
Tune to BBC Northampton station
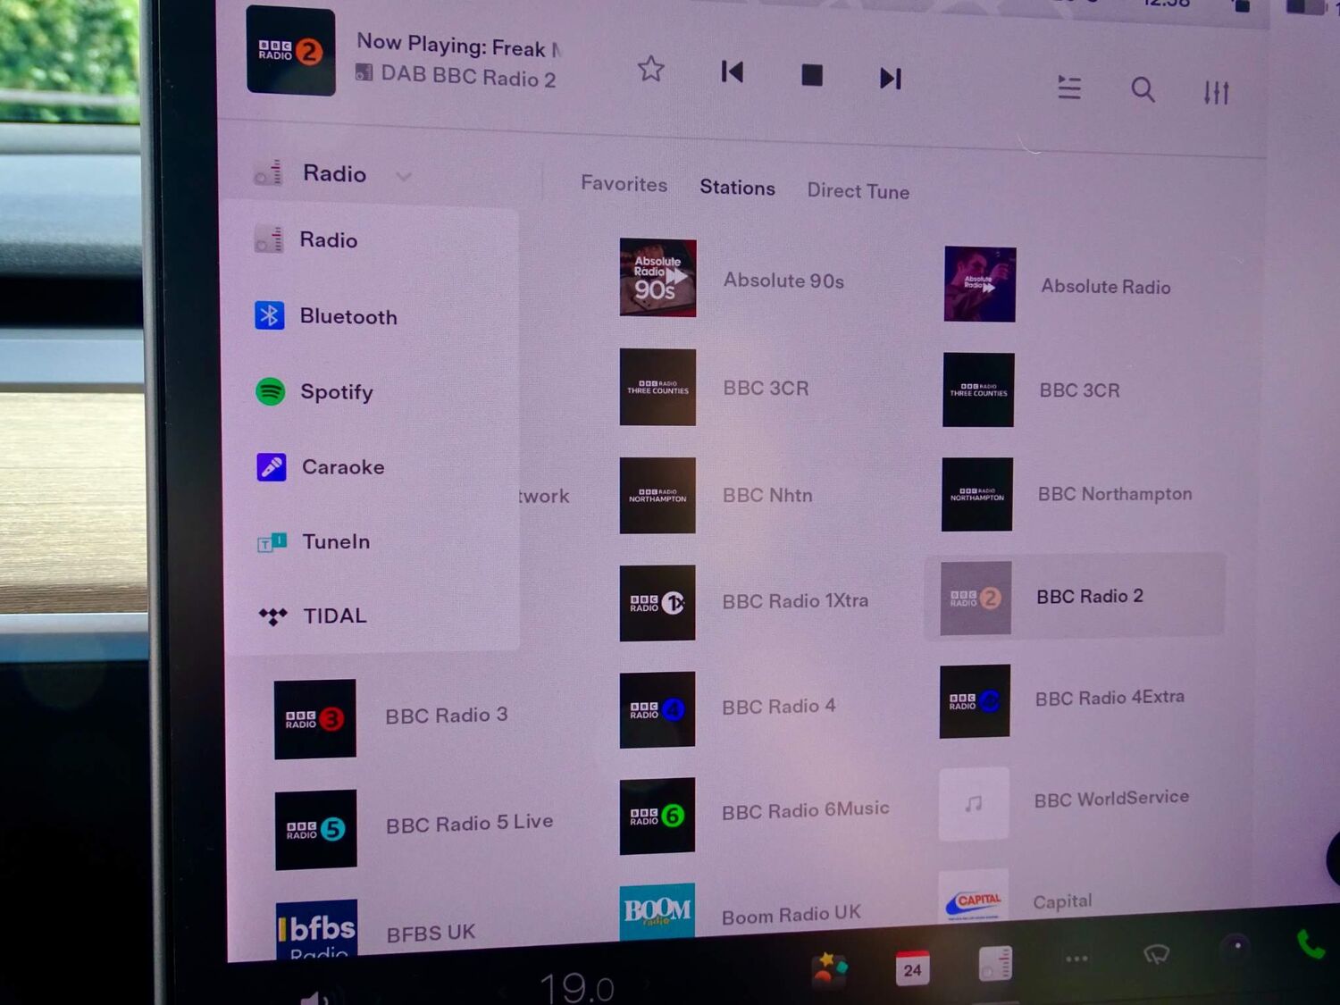[1115, 494]
